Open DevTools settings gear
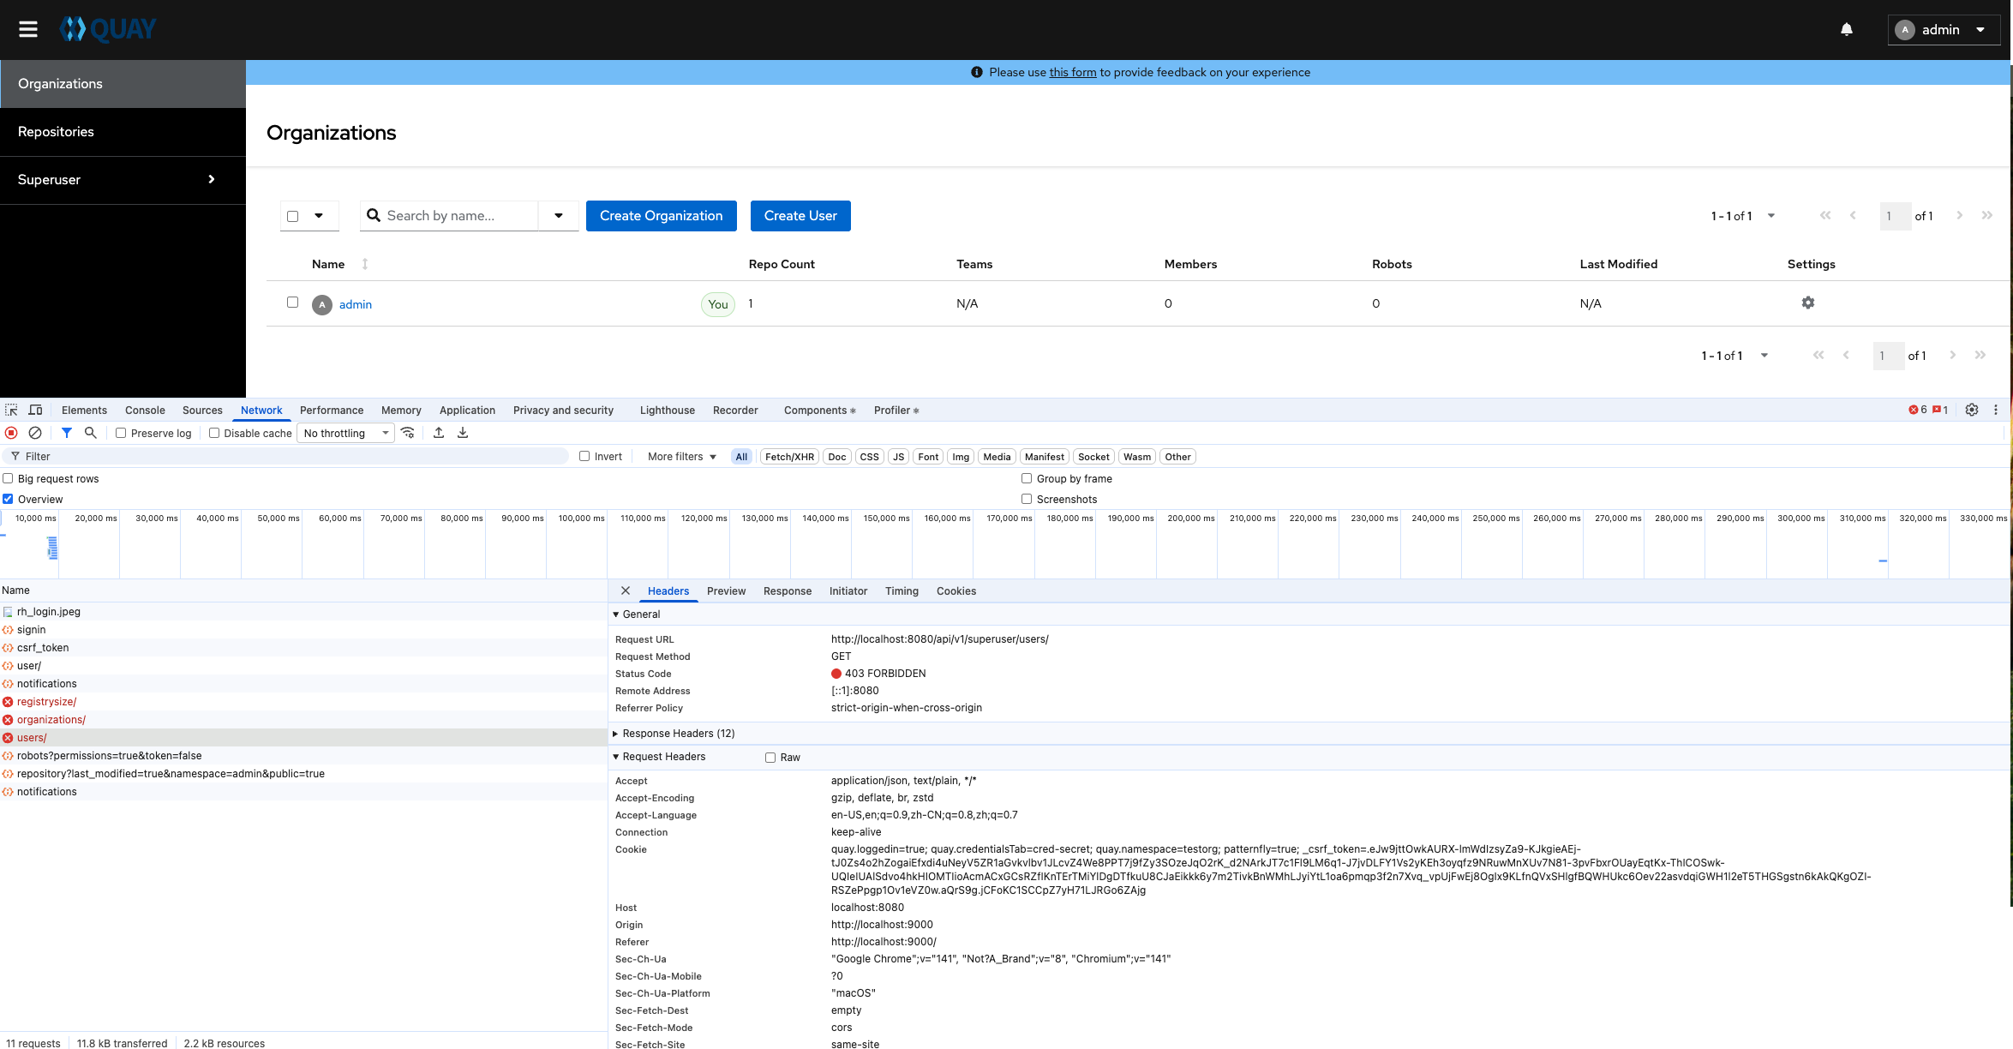Screen dimensions: 2013x1049 point(1972,410)
